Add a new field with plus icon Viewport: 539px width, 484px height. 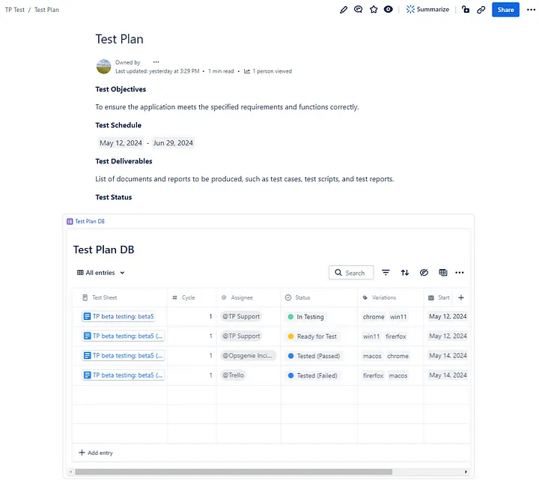[x=460, y=297]
